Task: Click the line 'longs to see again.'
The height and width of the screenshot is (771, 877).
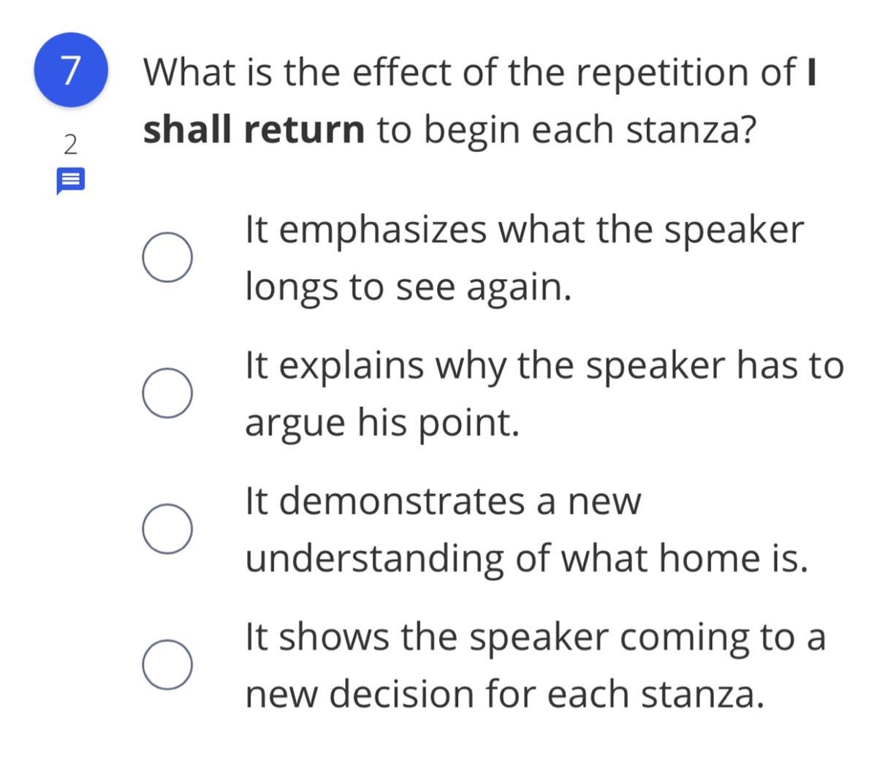Action: point(408,286)
